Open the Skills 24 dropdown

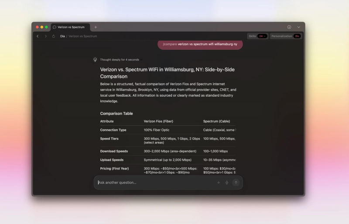tap(257, 36)
